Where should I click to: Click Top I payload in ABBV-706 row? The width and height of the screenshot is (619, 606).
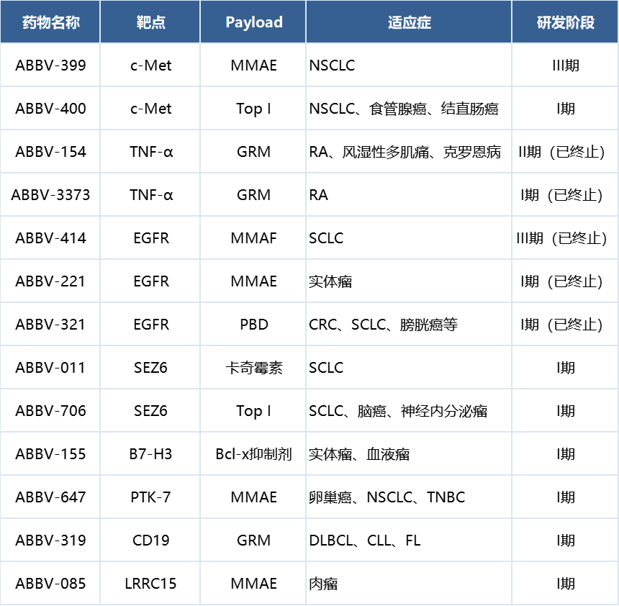point(253,410)
